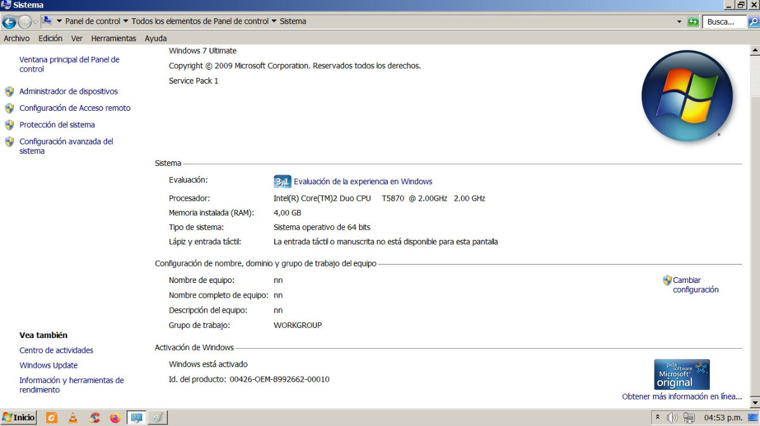The image size is (760, 426).
Task: Open the recent pages dropdown next to Forward
Action: [x=35, y=22]
